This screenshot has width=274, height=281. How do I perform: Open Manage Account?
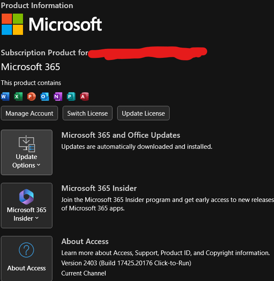click(29, 113)
